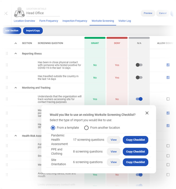The image size is (176, 189).
Task: Click '17 screening questions' text in dialog
Action: (89, 140)
